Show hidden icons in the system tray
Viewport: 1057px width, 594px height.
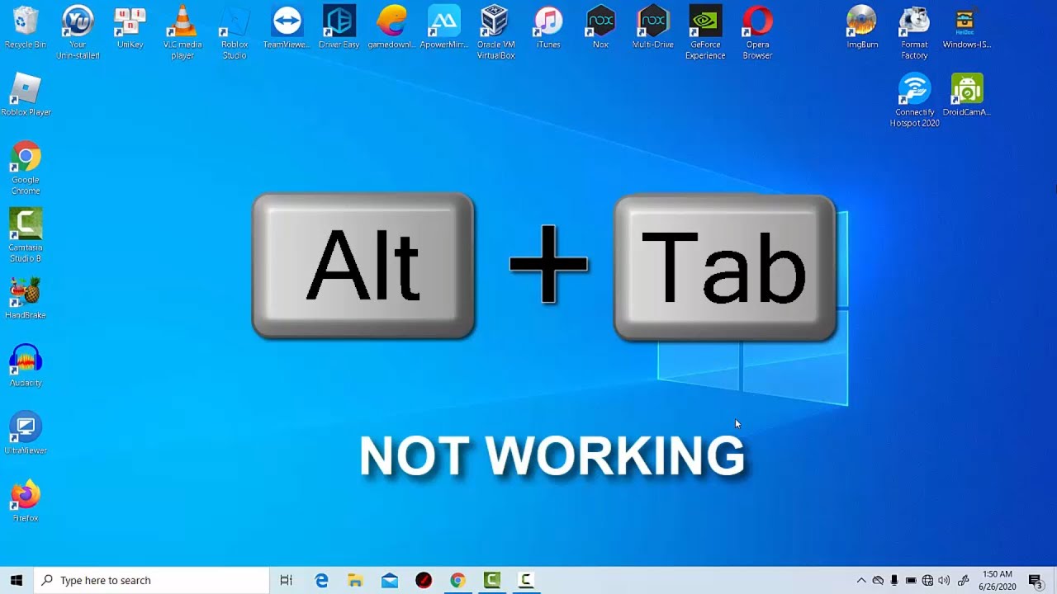[x=860, y=581]
